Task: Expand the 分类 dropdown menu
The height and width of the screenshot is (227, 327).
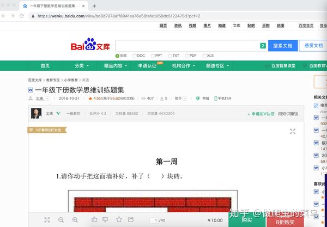Action: click(x=82, y=66)
